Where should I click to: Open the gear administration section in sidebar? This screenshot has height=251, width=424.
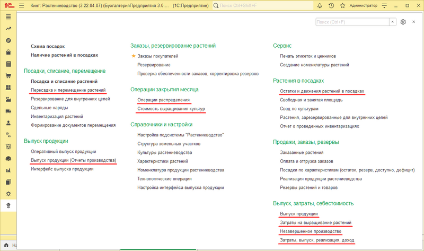(8, 194)
